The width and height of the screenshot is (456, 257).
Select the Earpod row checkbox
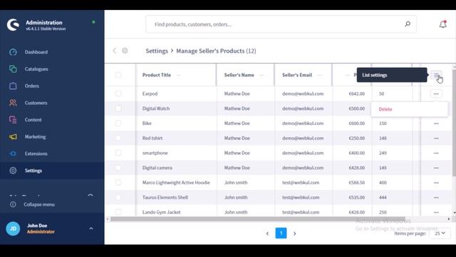(x=118, y=94)
